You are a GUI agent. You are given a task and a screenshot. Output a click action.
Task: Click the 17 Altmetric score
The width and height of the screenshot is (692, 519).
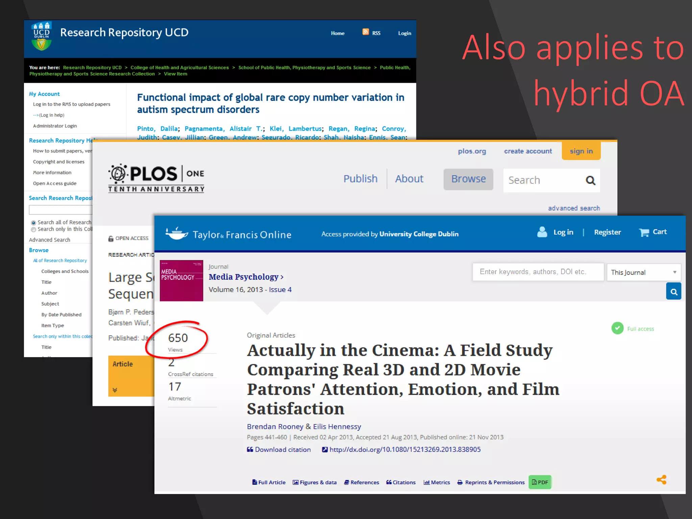(175, 387)
